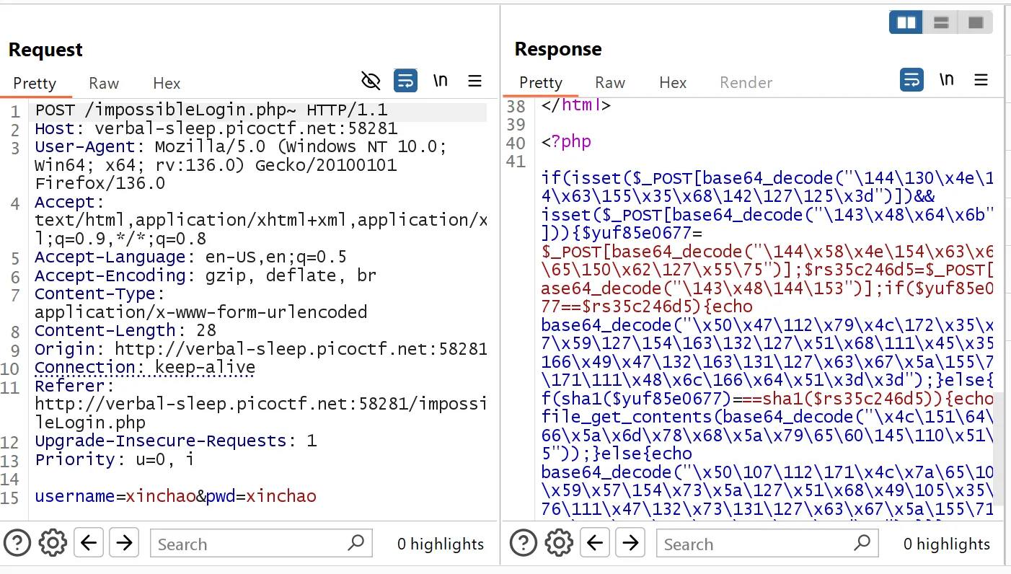Open search settings gear in Request panel
The width and height of the screenshot is (1011, 574).
click(x=53, y=542)
